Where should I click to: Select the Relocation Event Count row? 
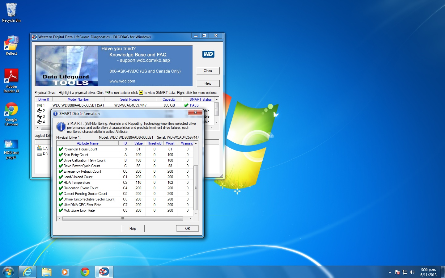click(x=125, y=188)
